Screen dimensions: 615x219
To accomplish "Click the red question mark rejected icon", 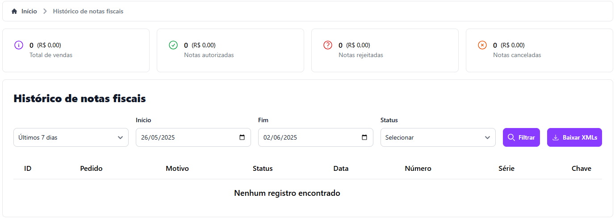I will [328, 45].
